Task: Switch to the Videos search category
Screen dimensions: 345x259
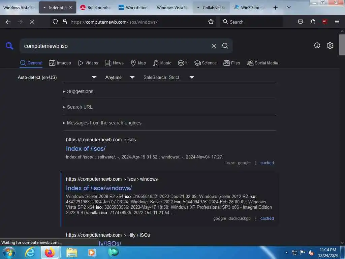Action: point(88,63)
